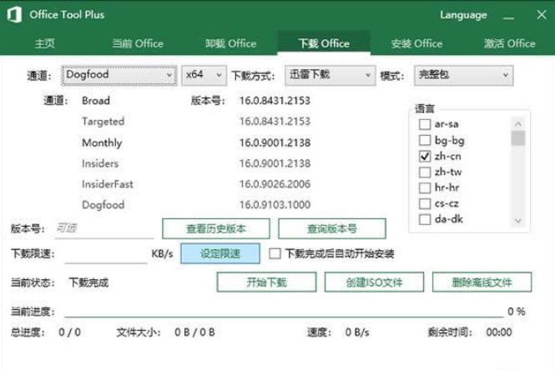
Task: Click the current progress bar
Action: [284, 317]
